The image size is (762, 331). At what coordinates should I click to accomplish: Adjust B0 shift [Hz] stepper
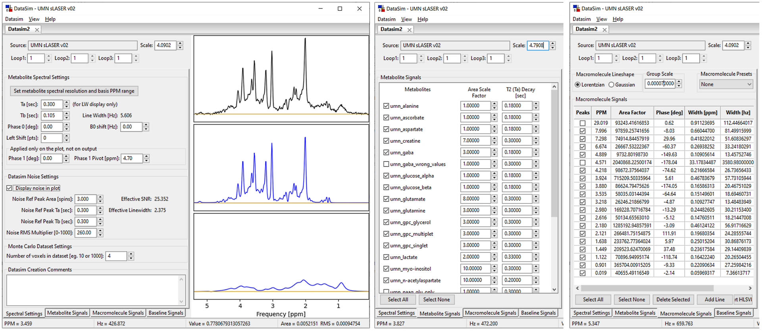point(146,127)
